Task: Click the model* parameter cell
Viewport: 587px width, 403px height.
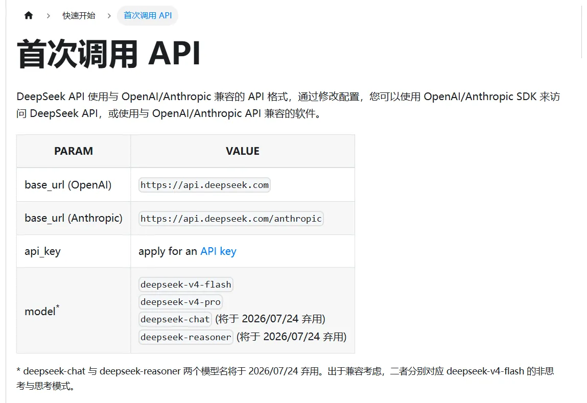Action: (x=74, y=311)
